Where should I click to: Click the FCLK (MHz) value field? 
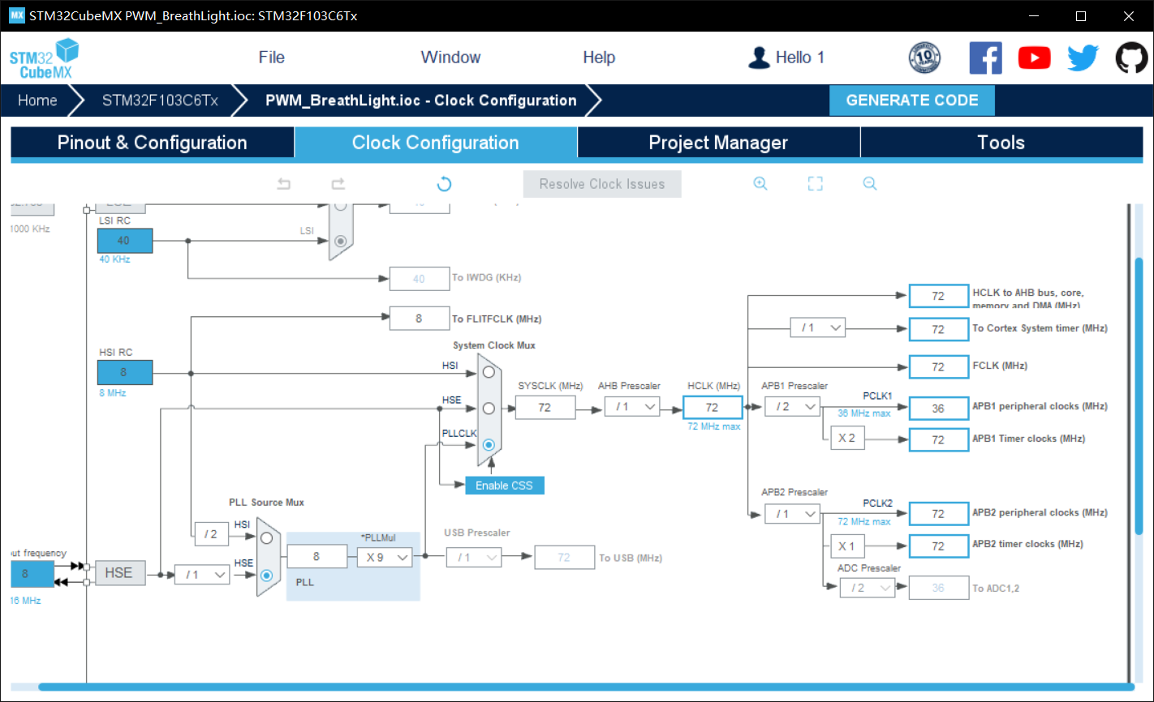tap(939, 367)
